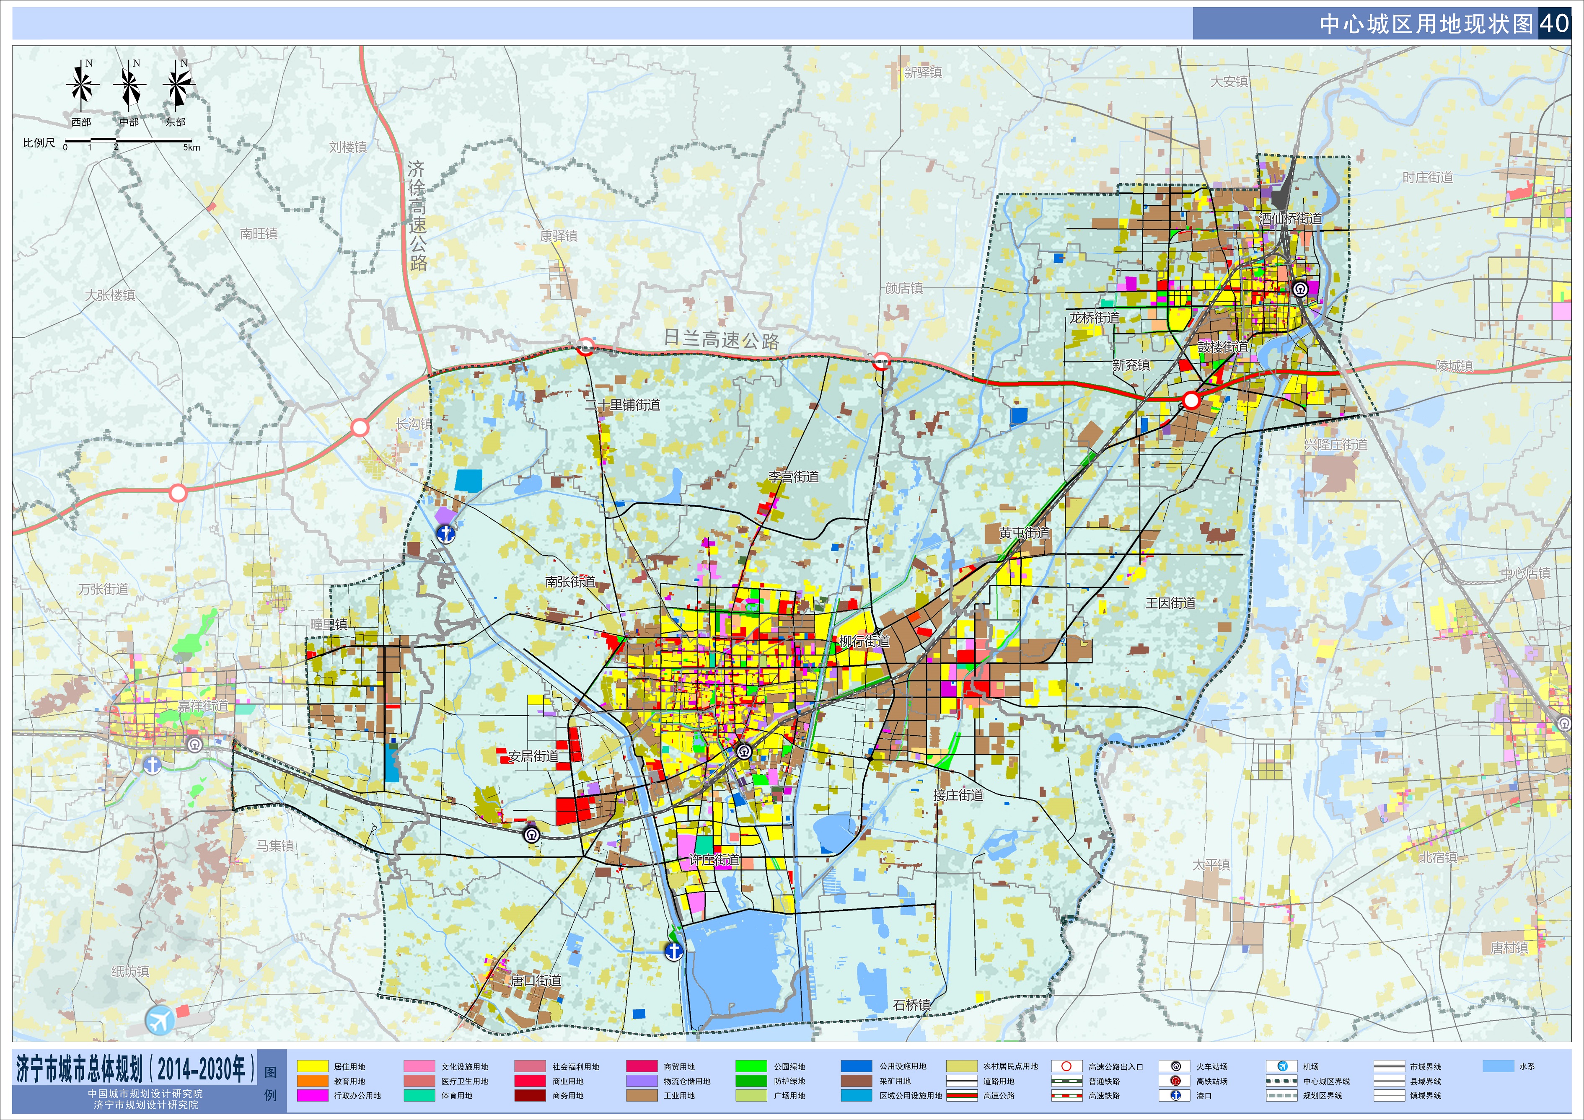The width and height of the screenshot is (1584, 1120).
Task: Click the 柳行街道 map label
Action: pos(864,641)
